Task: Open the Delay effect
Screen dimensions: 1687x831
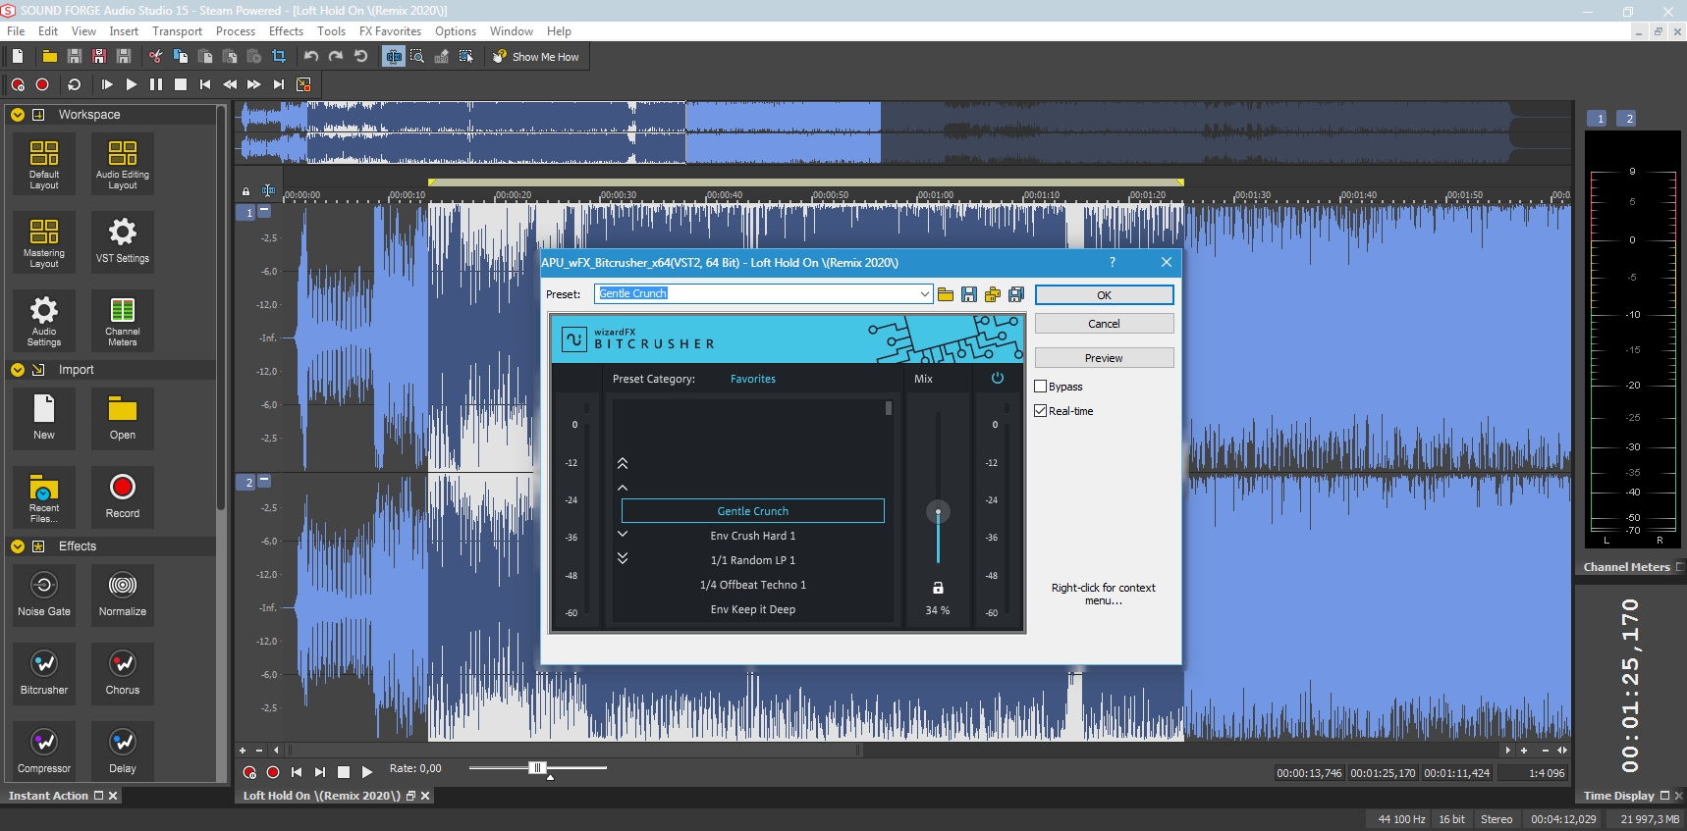Action: point(123,751)
